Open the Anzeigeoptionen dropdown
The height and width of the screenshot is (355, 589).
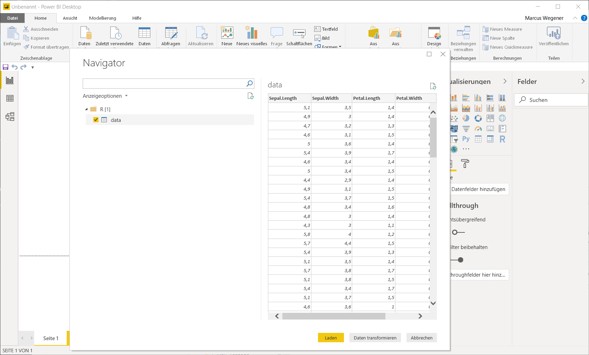click(105, 96)
